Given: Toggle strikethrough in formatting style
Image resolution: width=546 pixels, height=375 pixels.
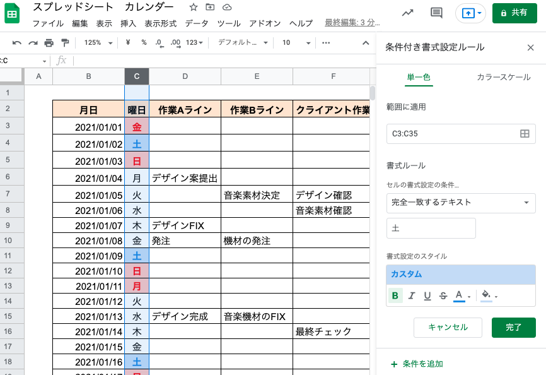Looking at the screenshot, I should click(x=443, y=295).
